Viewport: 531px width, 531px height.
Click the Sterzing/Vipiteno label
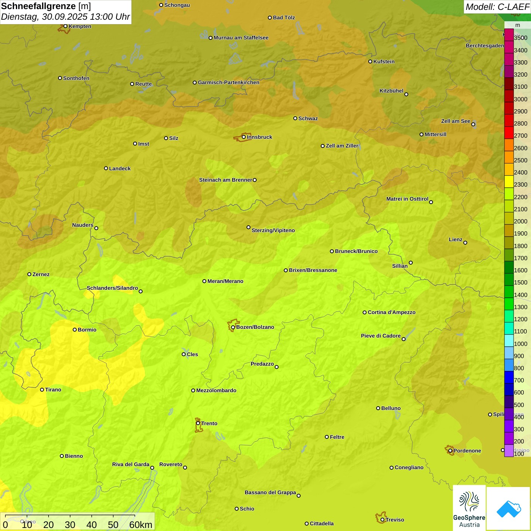click(273, 230)
